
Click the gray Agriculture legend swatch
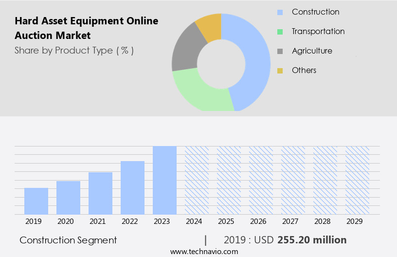[x=280, y=51]
